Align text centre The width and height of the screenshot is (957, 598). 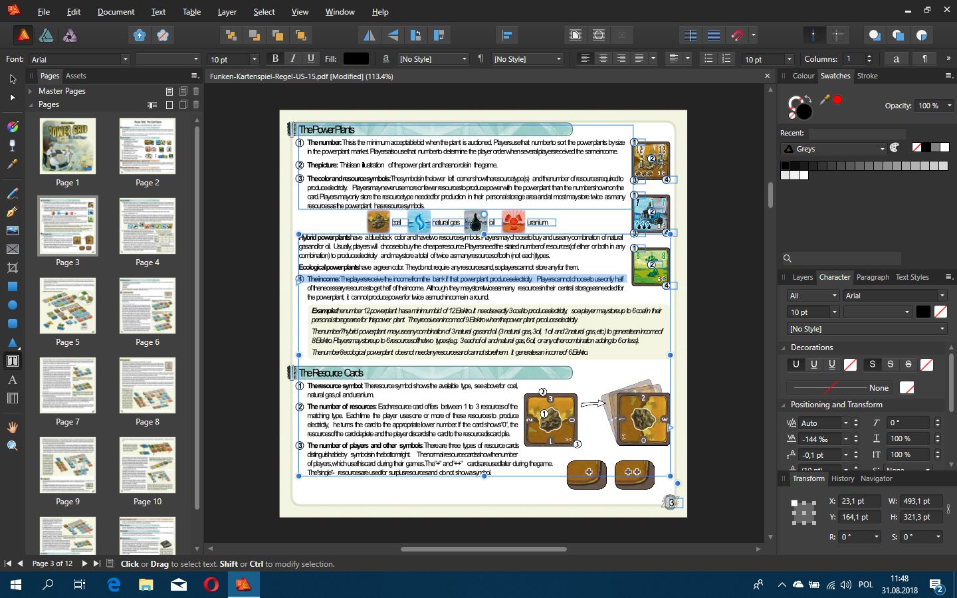point(603,58)
